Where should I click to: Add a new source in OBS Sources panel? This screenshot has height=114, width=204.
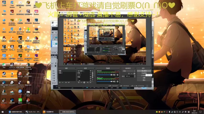click(x=79, y=83)
